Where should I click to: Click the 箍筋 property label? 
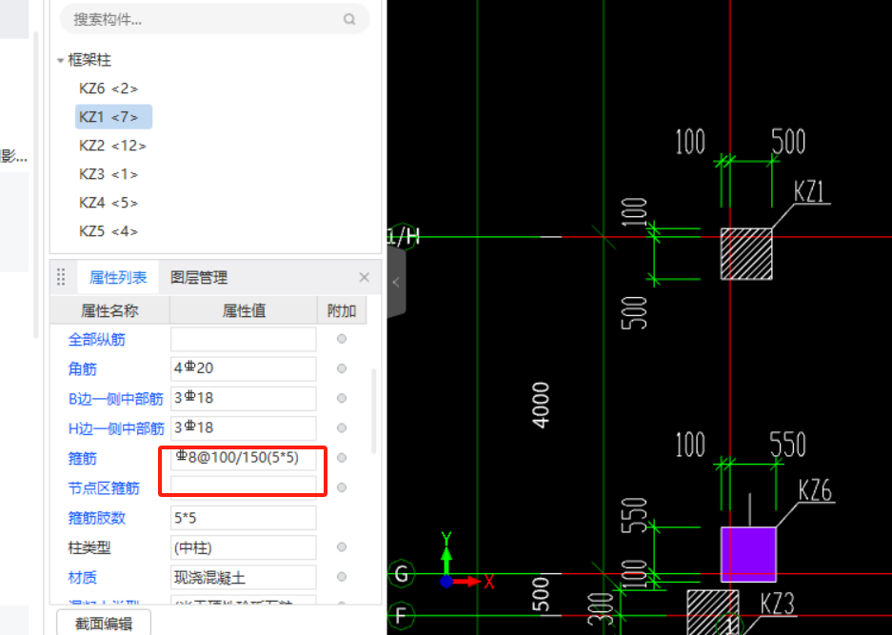(83, 458)
